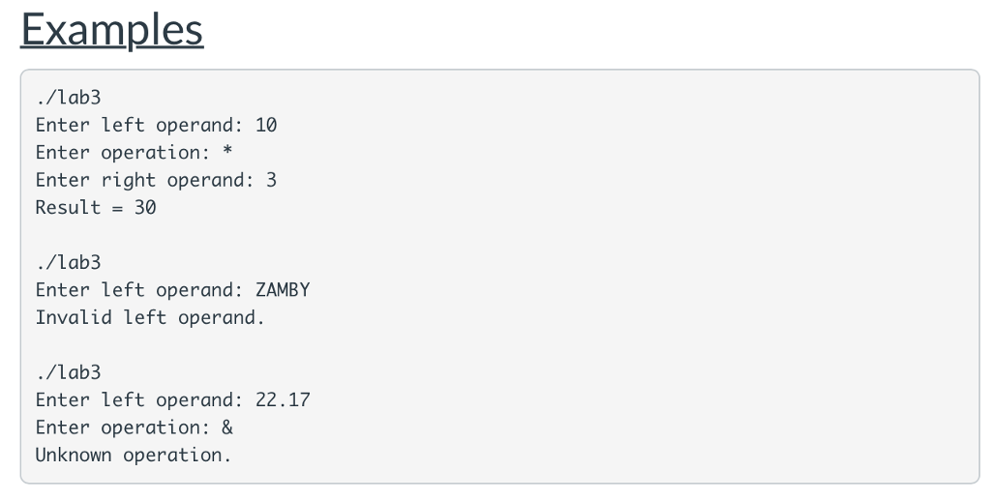Click the digit "3" after right operand
The image size is (991, 501).
point(271,180)
